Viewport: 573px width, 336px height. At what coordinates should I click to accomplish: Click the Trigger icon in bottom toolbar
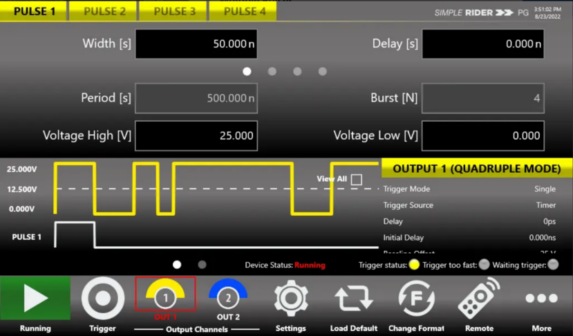(x=103, y=298)
